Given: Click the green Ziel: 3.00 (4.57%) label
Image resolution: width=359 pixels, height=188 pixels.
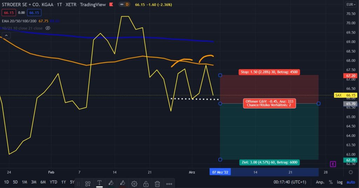Looking at the screenshot, I should (x=270, y=162).
